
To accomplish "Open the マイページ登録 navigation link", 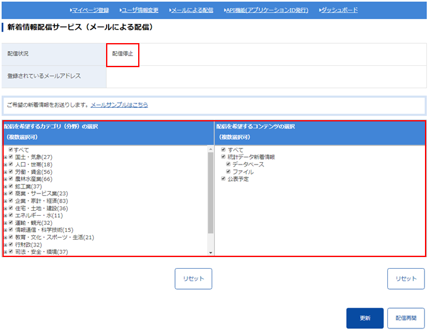I will pyautogui.click(x=91, y=10).
